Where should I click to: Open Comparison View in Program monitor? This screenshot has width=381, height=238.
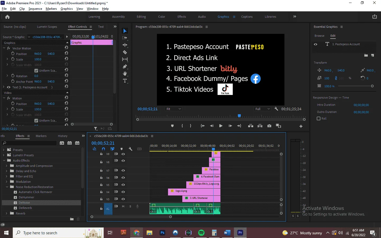coord(279,126)
